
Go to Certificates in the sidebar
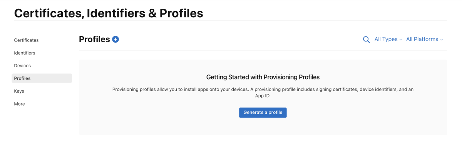click(x=26, y=40)
